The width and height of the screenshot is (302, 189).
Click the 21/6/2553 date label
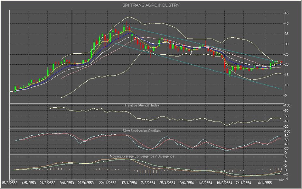(48, 183)
